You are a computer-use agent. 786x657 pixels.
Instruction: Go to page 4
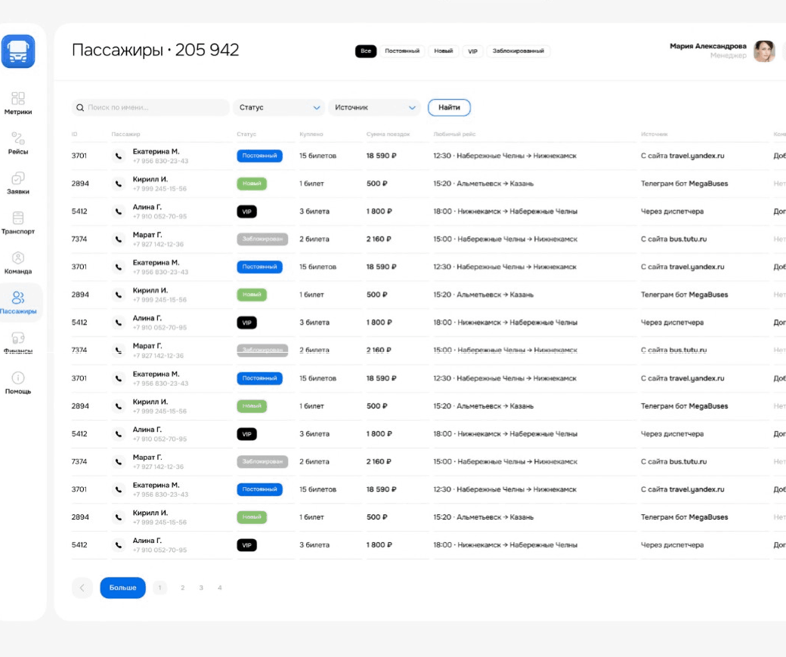220,588
